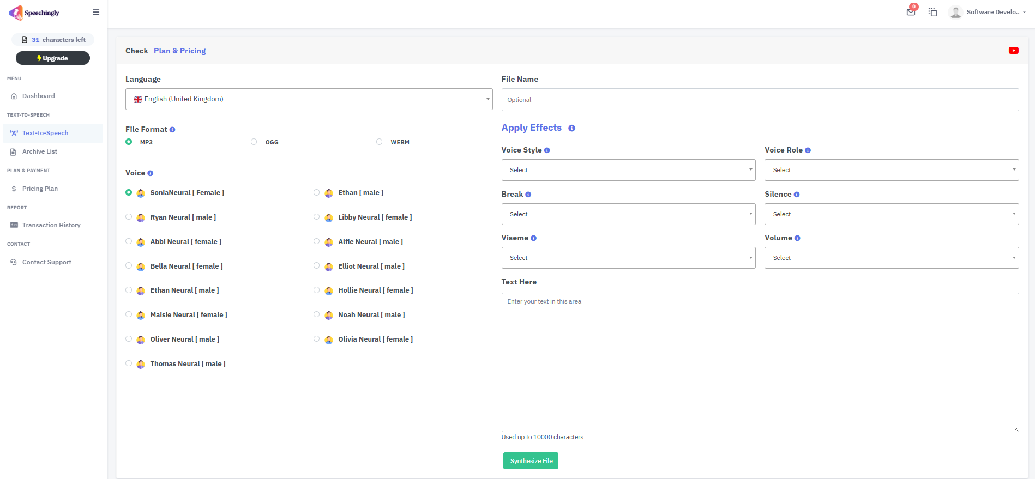Select the Hollie Neural female voice
The height and width of the screenshot is (479, 1035).
click(317, 290)
